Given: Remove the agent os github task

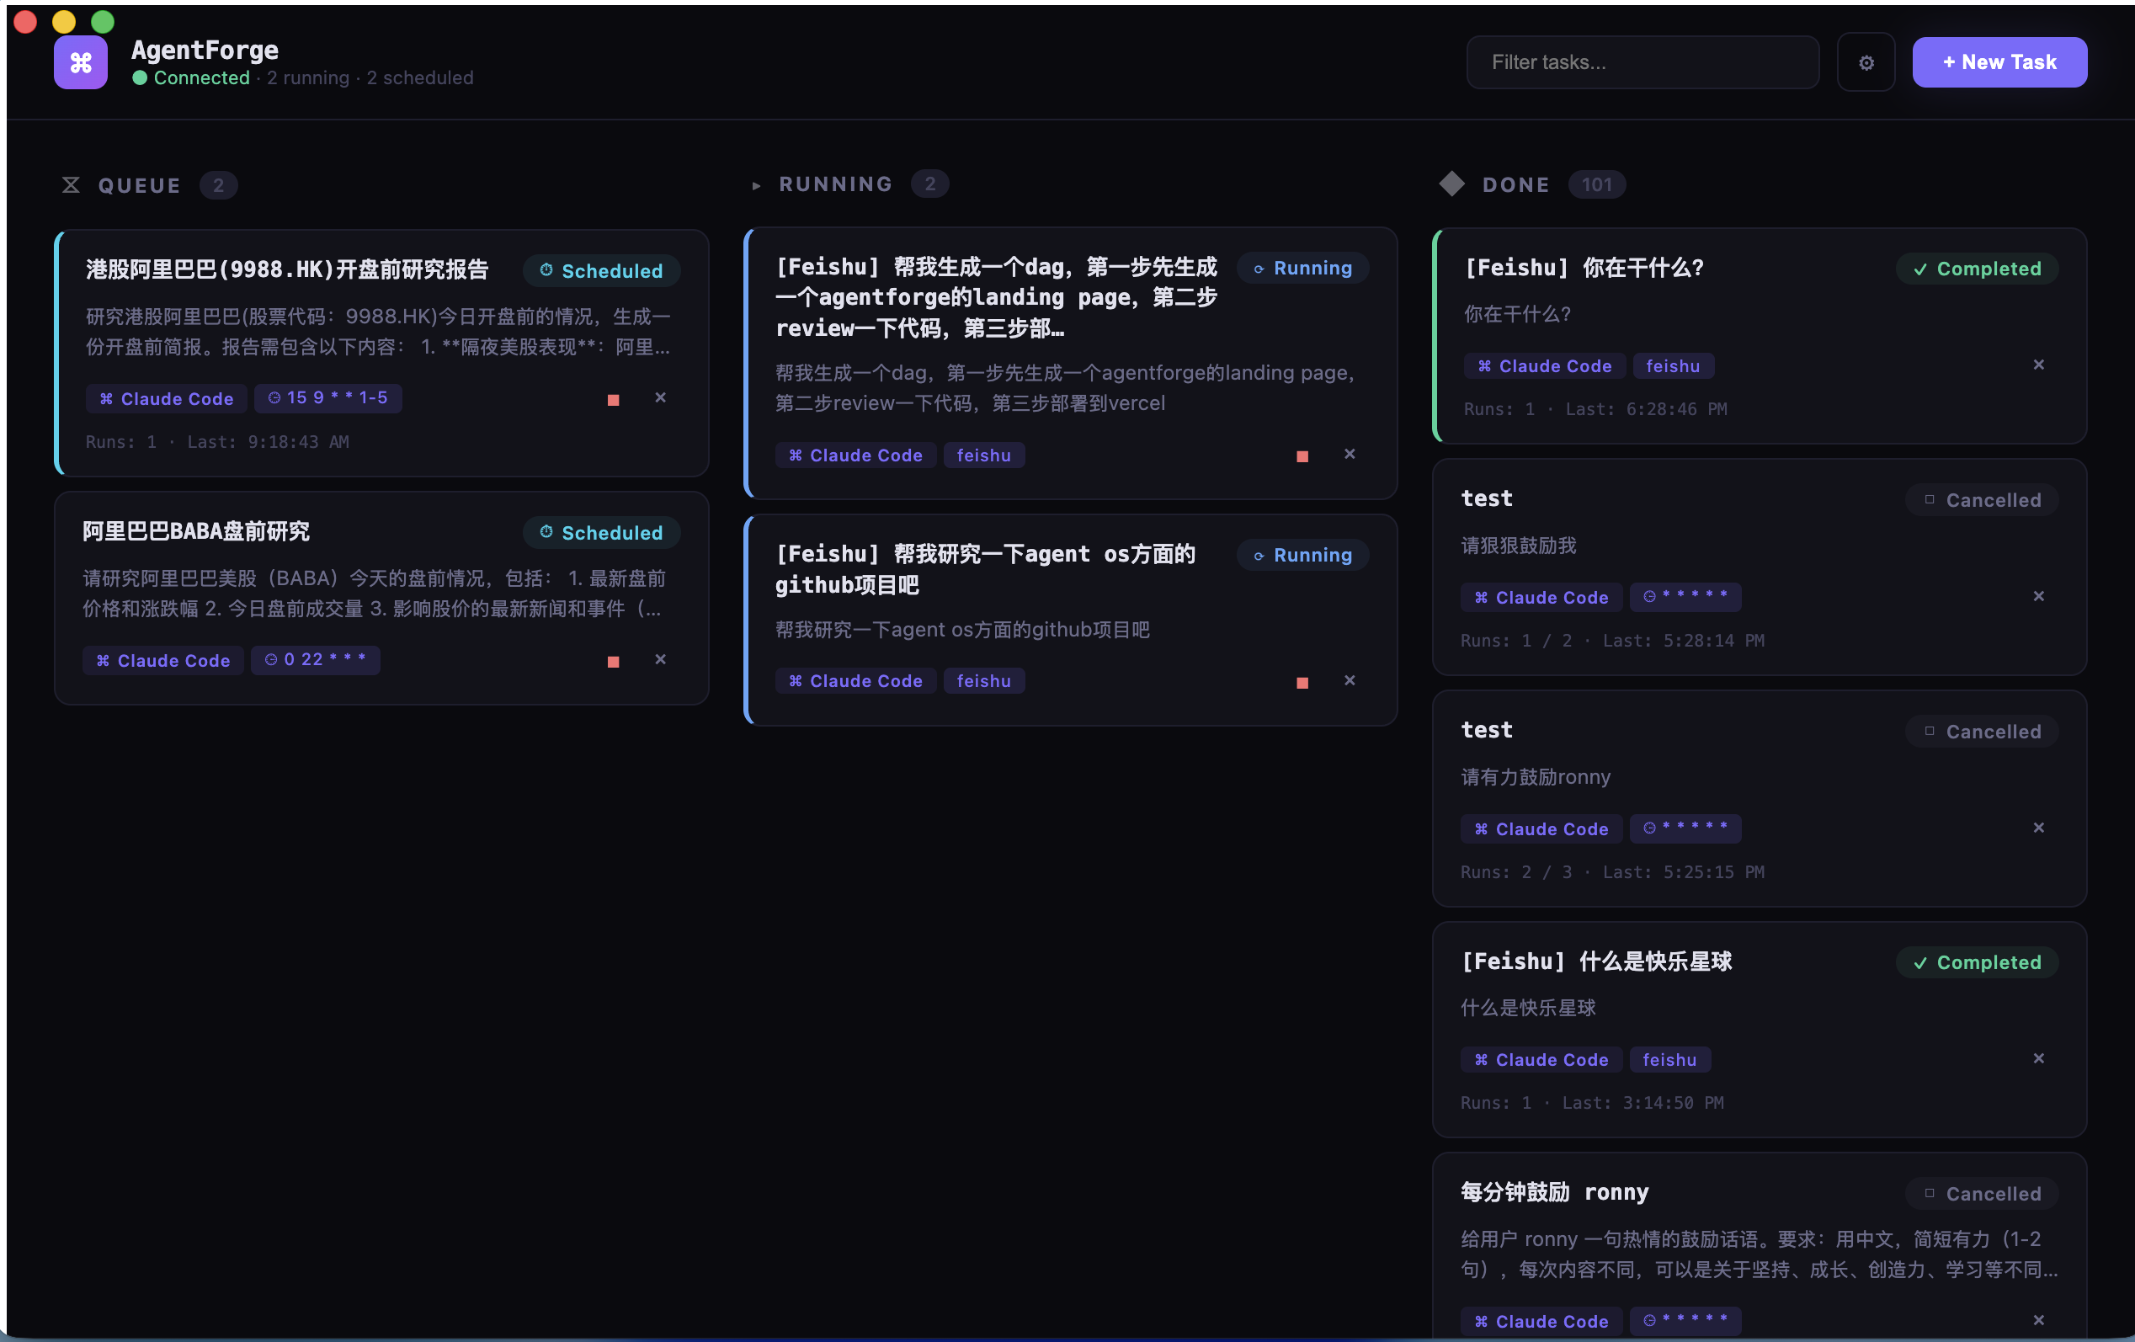Looking at the screenshot, I should 1349,681.
